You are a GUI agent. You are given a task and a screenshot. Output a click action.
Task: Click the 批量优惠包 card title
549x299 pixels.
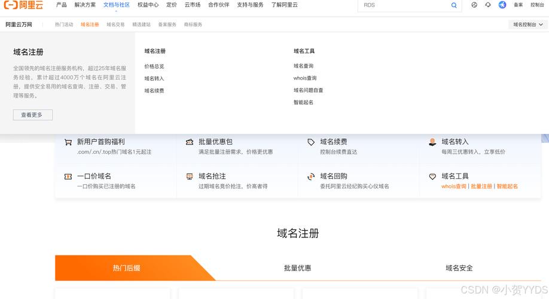(215, 142)
